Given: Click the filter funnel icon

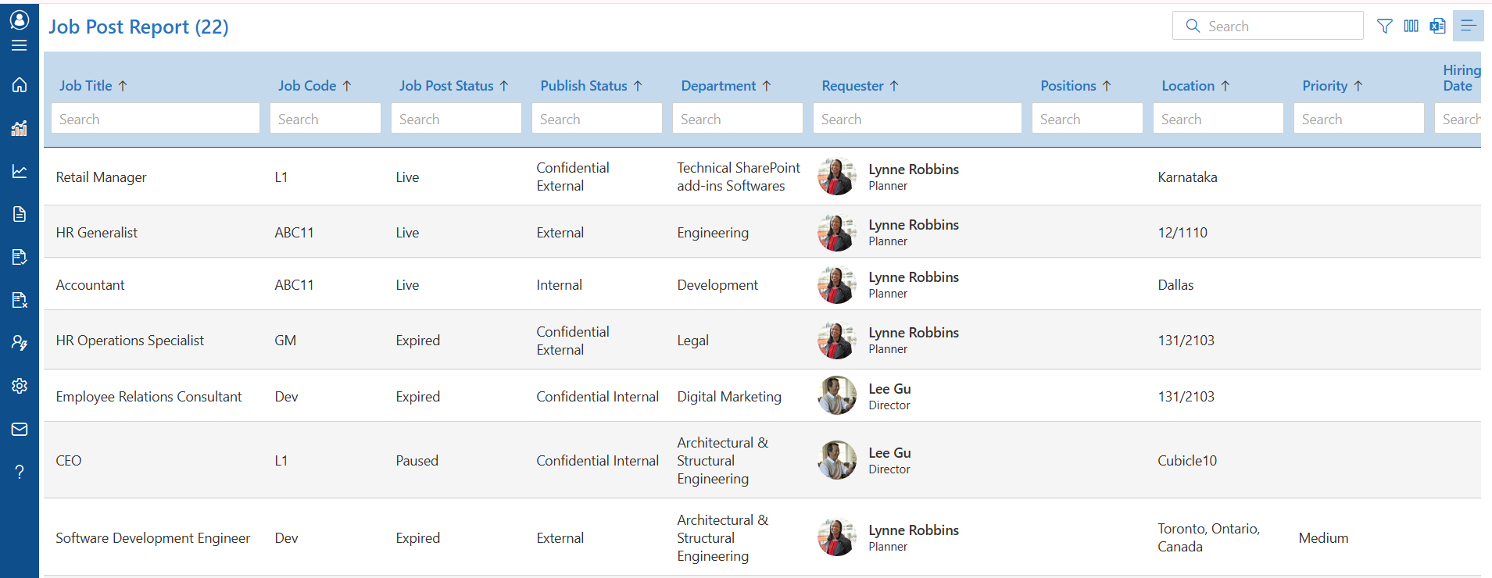Looking at the screenshot, I should point(1384,26).
